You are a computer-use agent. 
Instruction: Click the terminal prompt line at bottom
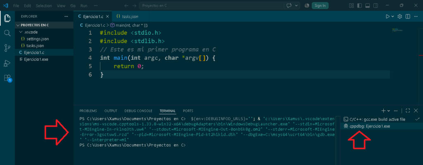pos(133,145)
